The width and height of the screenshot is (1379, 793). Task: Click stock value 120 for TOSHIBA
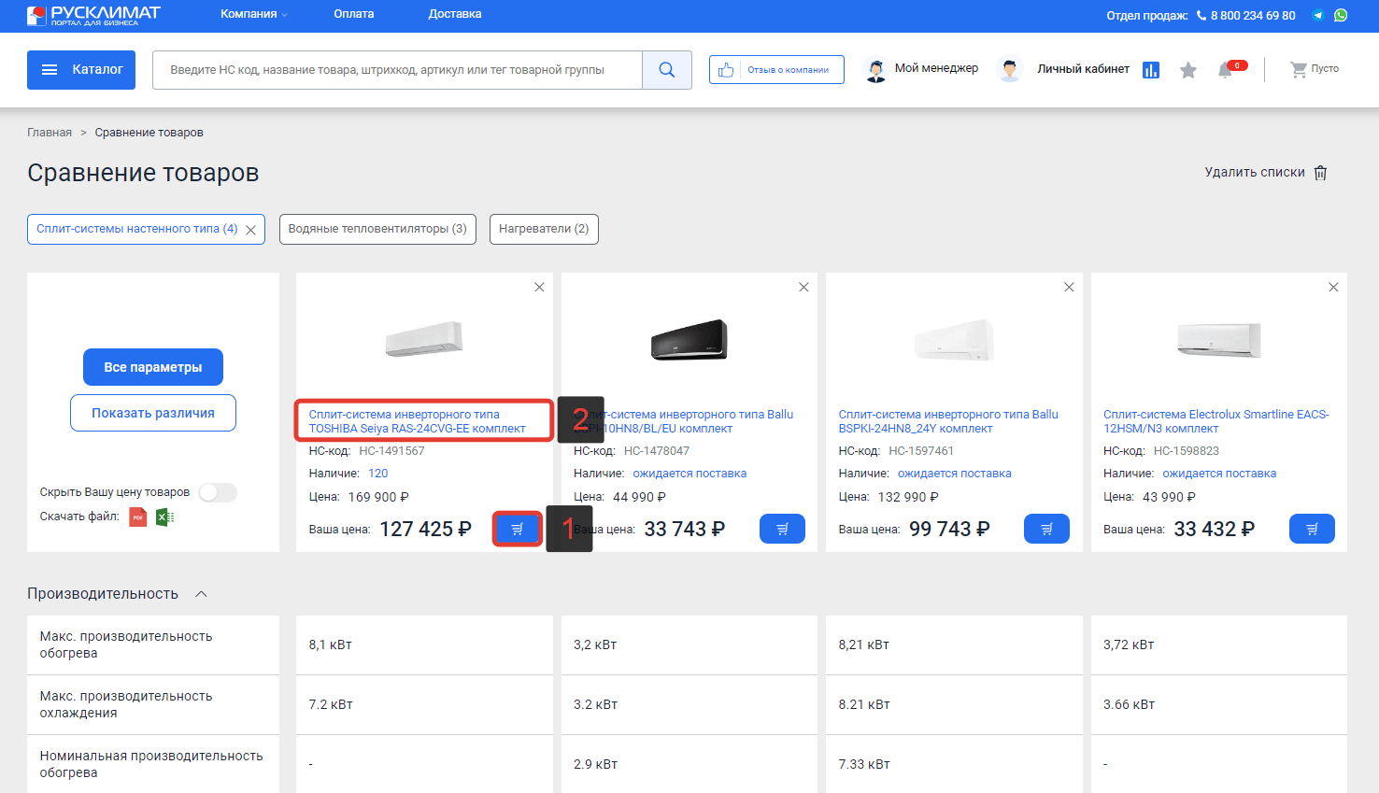pos(378,474)
